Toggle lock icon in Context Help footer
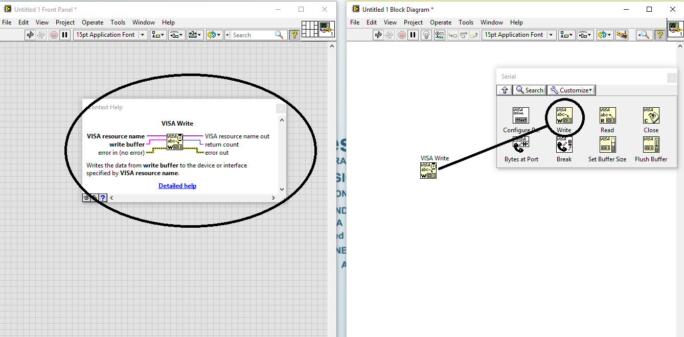The width and height of the screenshot is (684, 337). (x=95, y=198)
